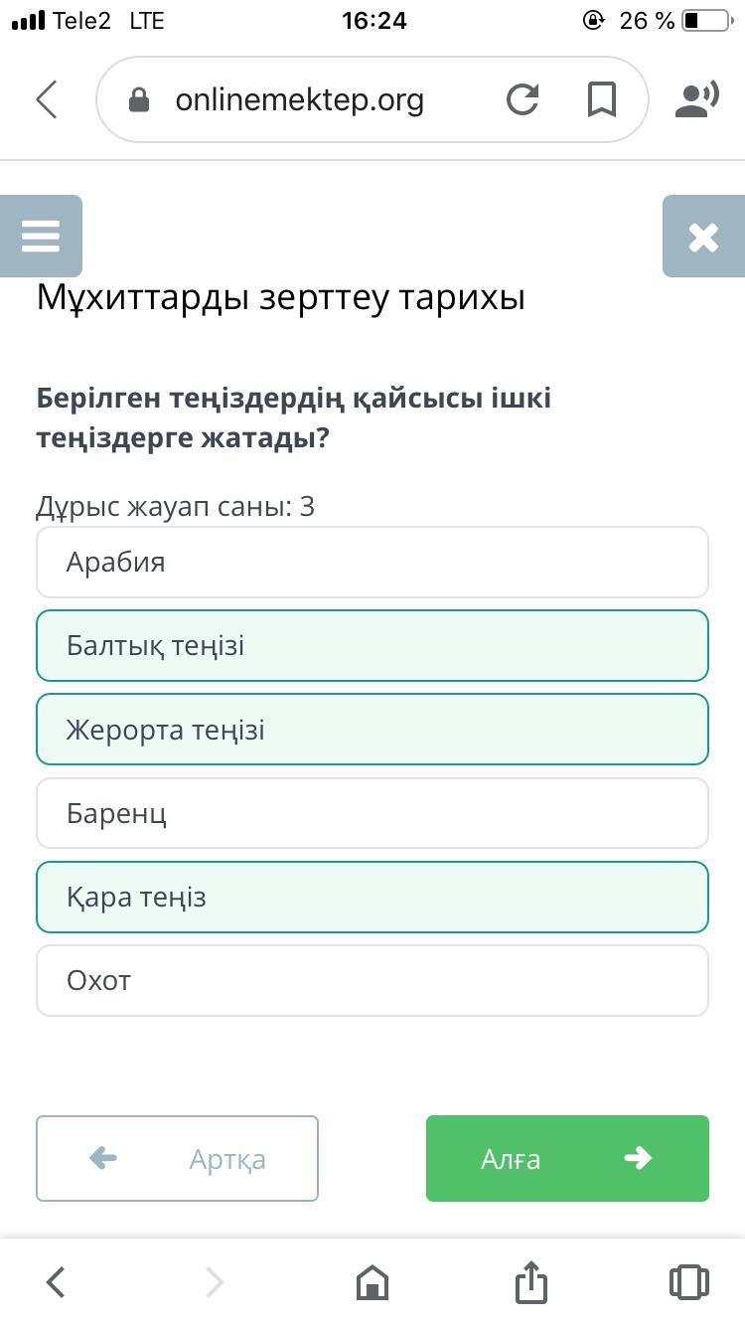This screenshot has height=1326, width=745.
Task: Reload the page in the address bar
Action: coord(522,99)
